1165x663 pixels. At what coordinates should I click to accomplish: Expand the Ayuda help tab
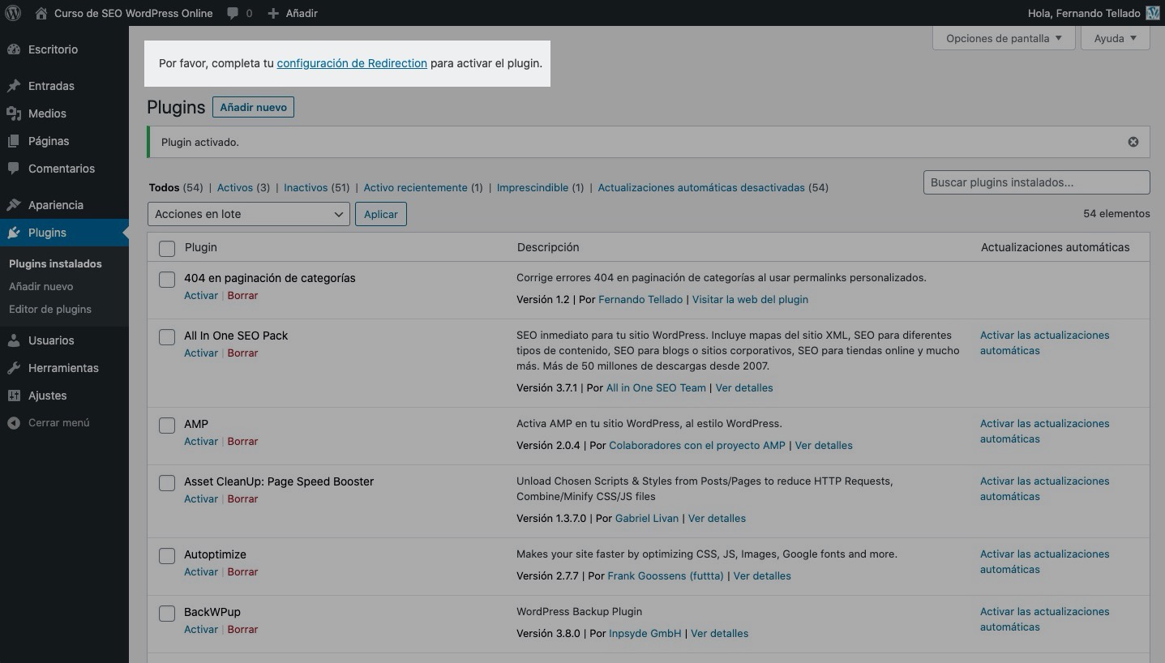pos(1115,38)
